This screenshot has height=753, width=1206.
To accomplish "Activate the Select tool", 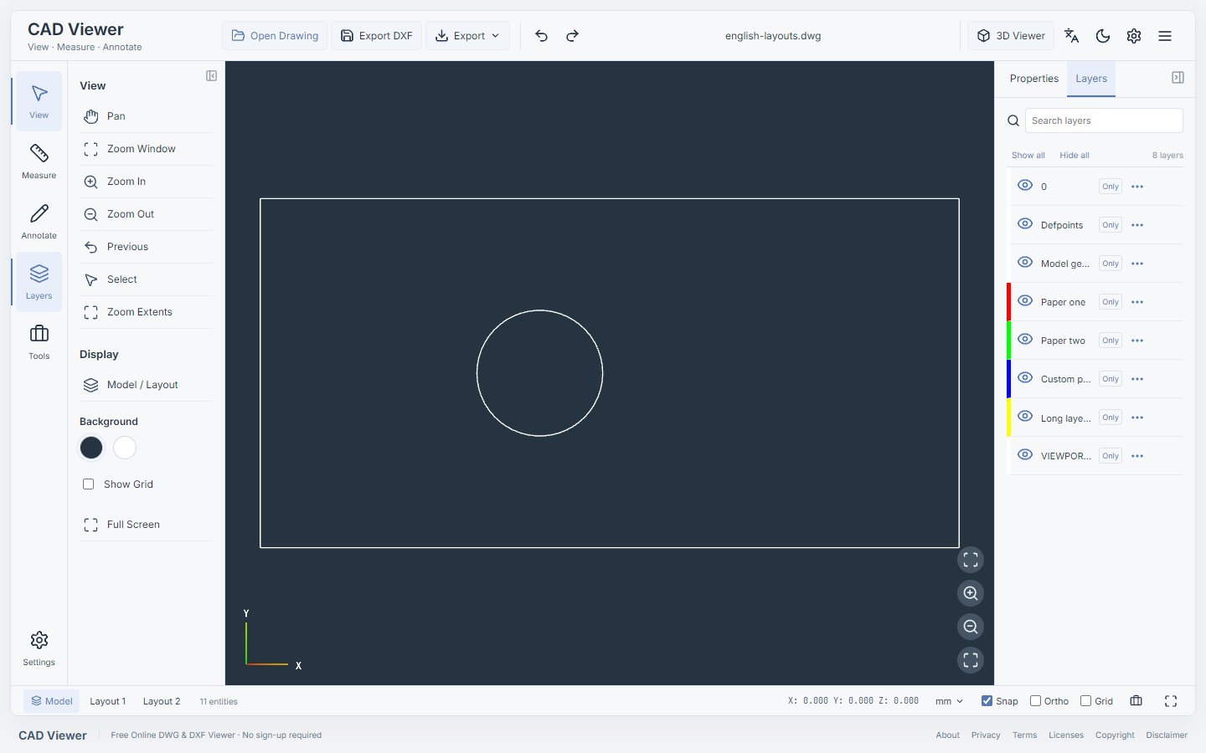I will point(146,279).
